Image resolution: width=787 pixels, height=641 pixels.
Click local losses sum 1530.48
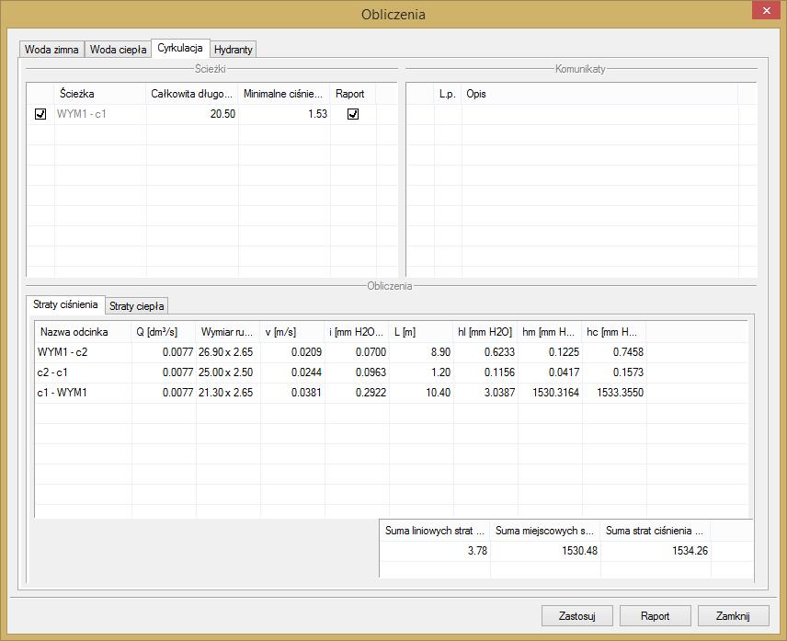tap(580, 551)
